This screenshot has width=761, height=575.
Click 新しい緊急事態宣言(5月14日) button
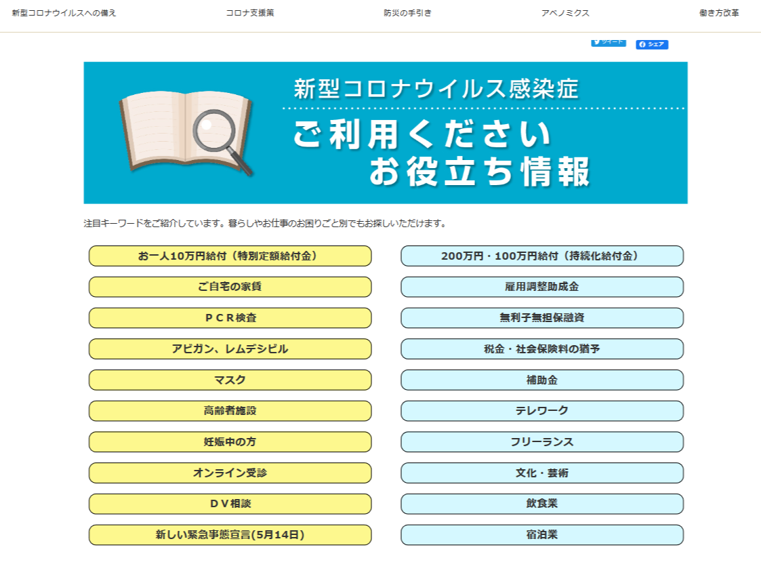tap(230, 535)
